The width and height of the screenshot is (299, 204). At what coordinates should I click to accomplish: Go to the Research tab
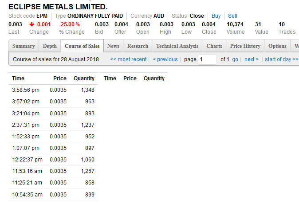pos(138,46)
